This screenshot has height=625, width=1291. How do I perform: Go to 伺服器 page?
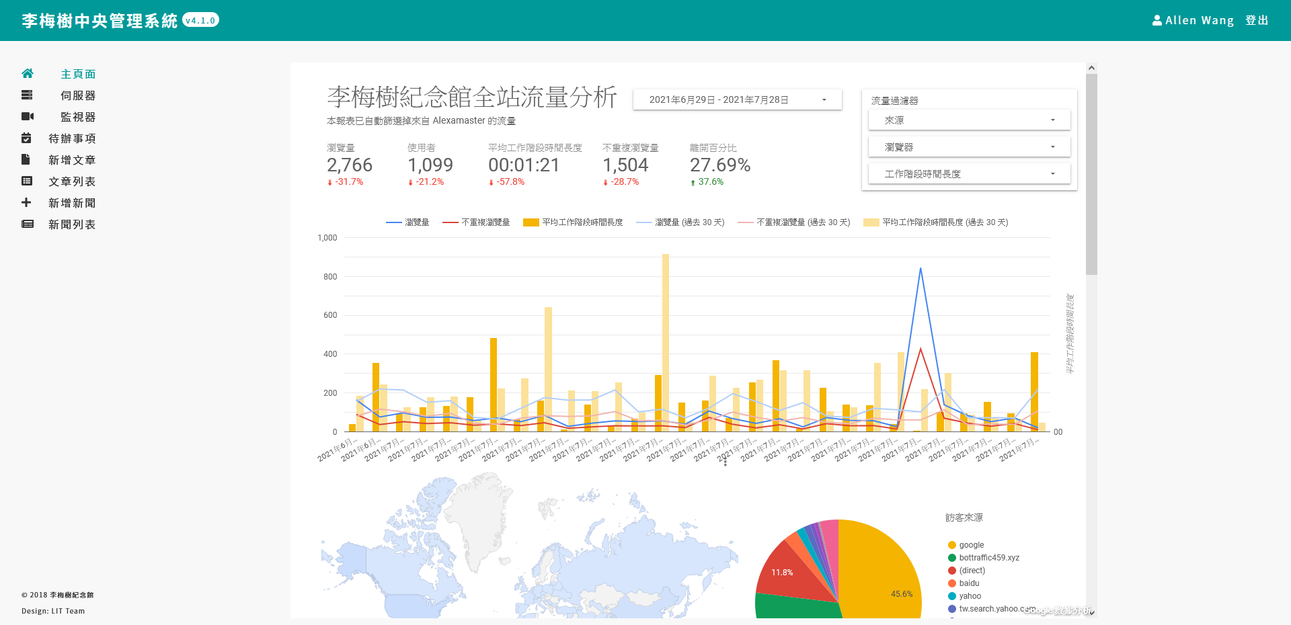point(78,95)
